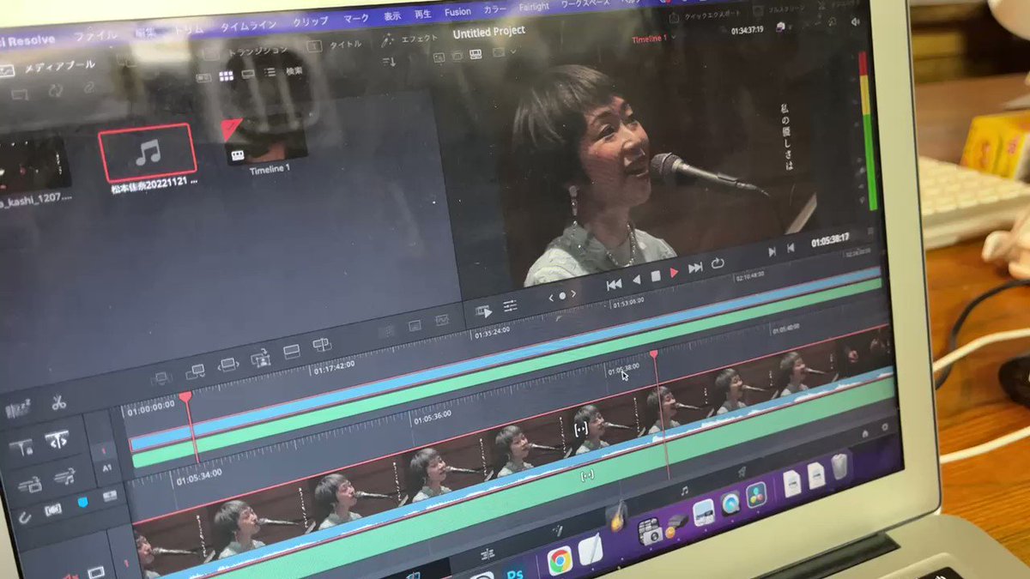Toggle the audio trim icon
1030x579 pixels.
point(53,511)
